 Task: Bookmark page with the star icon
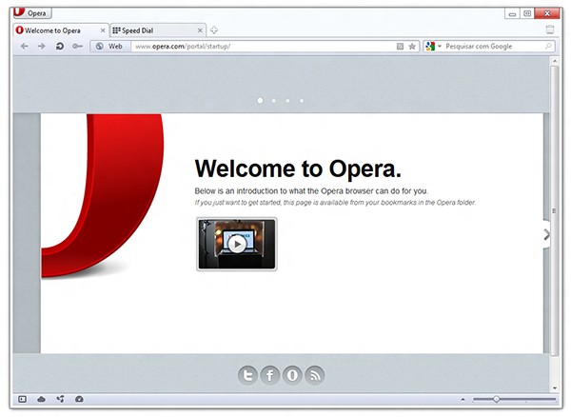coord(412,47)
